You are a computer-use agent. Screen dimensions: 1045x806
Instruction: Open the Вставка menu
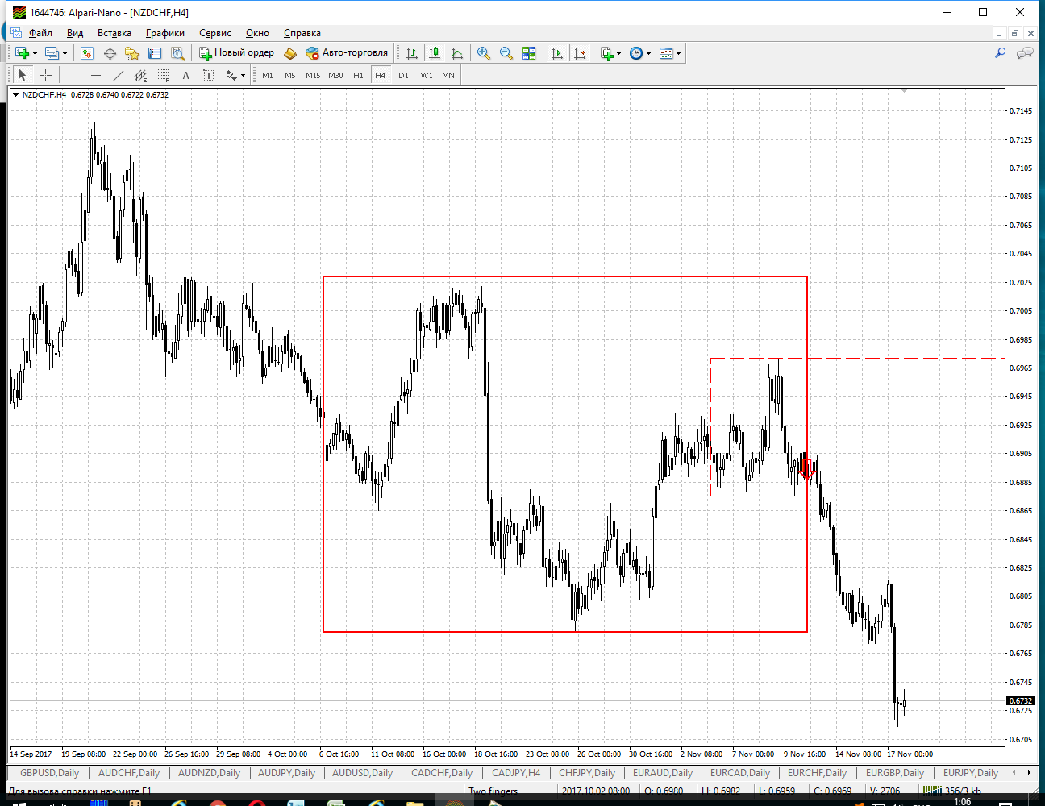point(114,33)
